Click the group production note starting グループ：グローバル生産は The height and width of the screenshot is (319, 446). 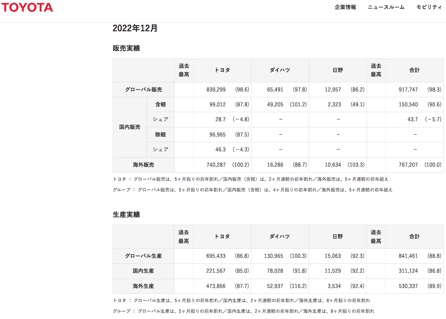[243, 311]
